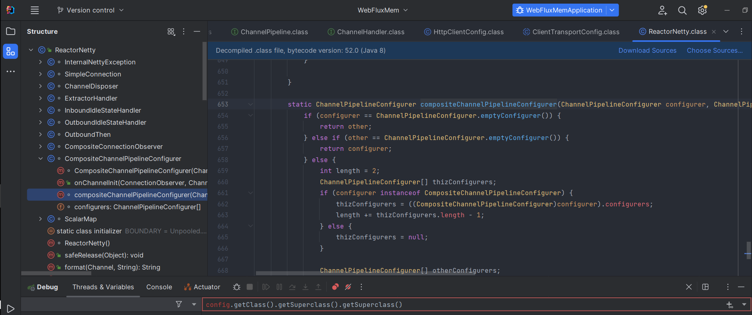Click the Structure panel view options icon
Viewport: 752px width, 315px height.
[171, 31]
